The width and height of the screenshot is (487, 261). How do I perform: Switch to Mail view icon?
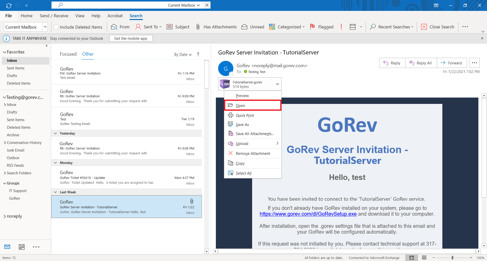[7, 247]
